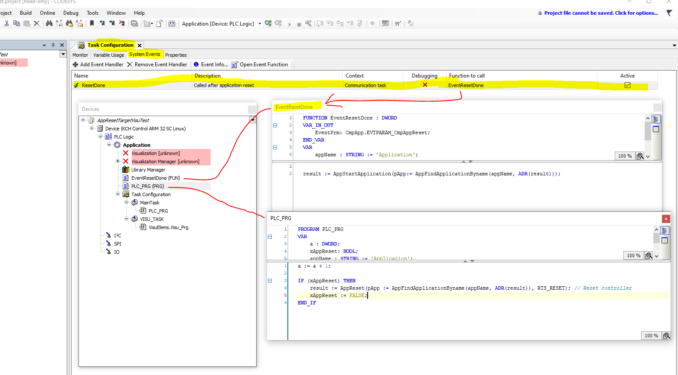This screenshot has width=678, height=375.
Task: Click the Find binoculars toolbar icon
Action: [x=49, y=23]
